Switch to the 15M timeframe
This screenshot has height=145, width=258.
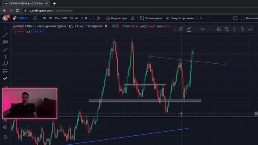[57, 19]
